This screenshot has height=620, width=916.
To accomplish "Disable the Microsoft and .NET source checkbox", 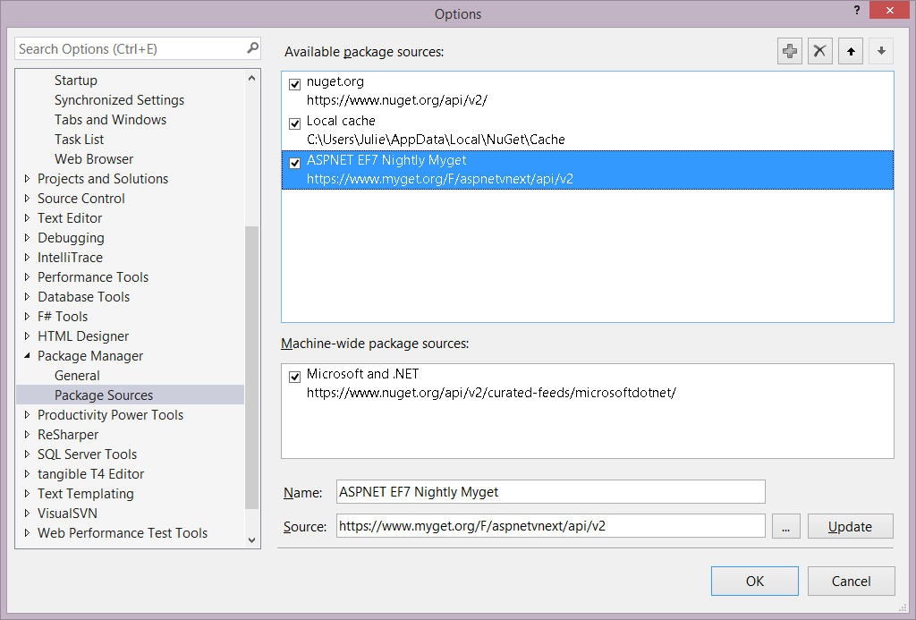I will coord(295,377).
